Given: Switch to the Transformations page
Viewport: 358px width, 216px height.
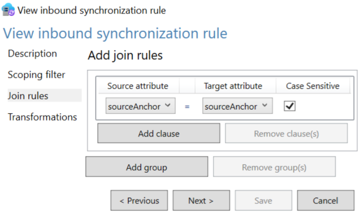Looking at the screenshot, I should (42, 117).
